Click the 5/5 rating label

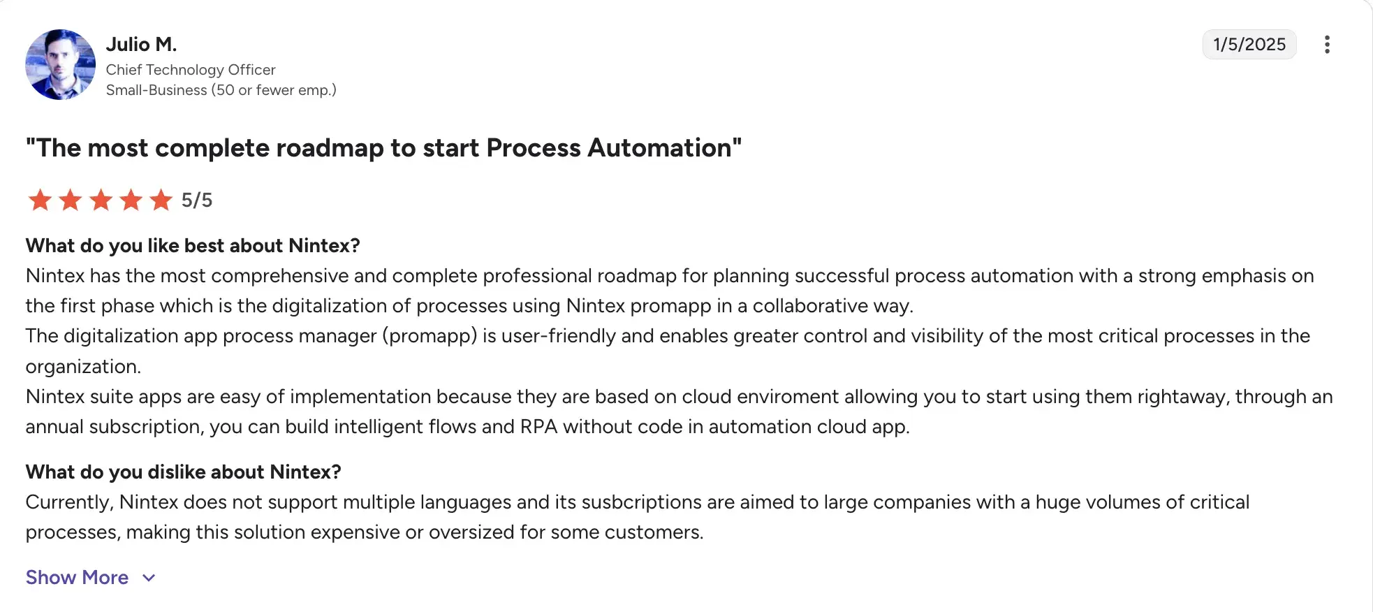point(196,201)
